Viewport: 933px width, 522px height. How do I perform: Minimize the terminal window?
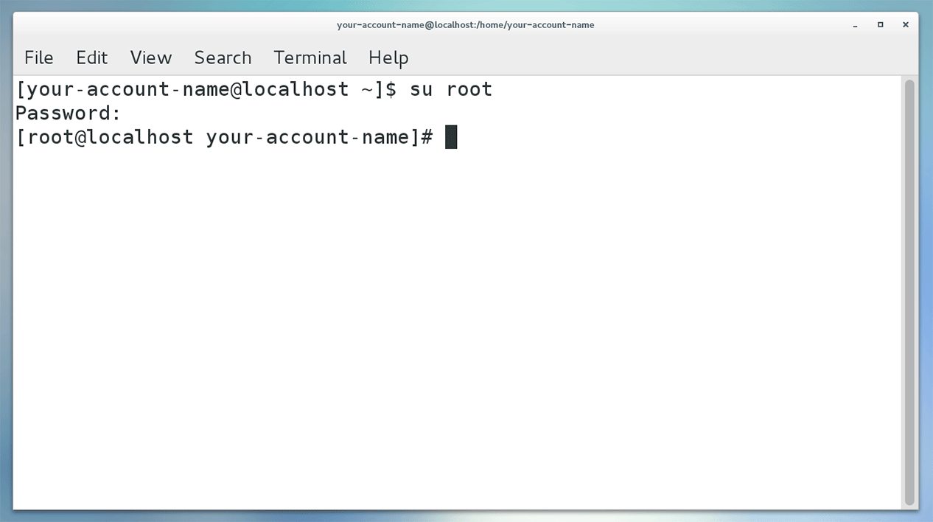855,25
